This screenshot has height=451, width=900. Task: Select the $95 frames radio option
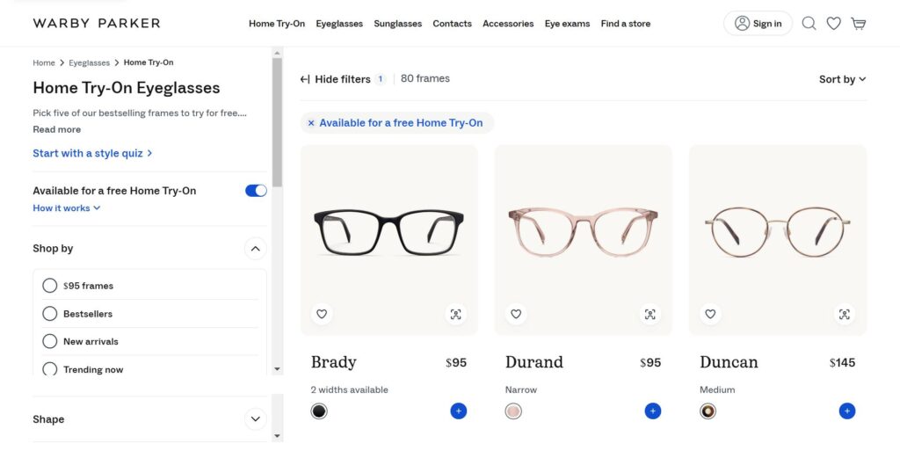[x=50, y=285]
